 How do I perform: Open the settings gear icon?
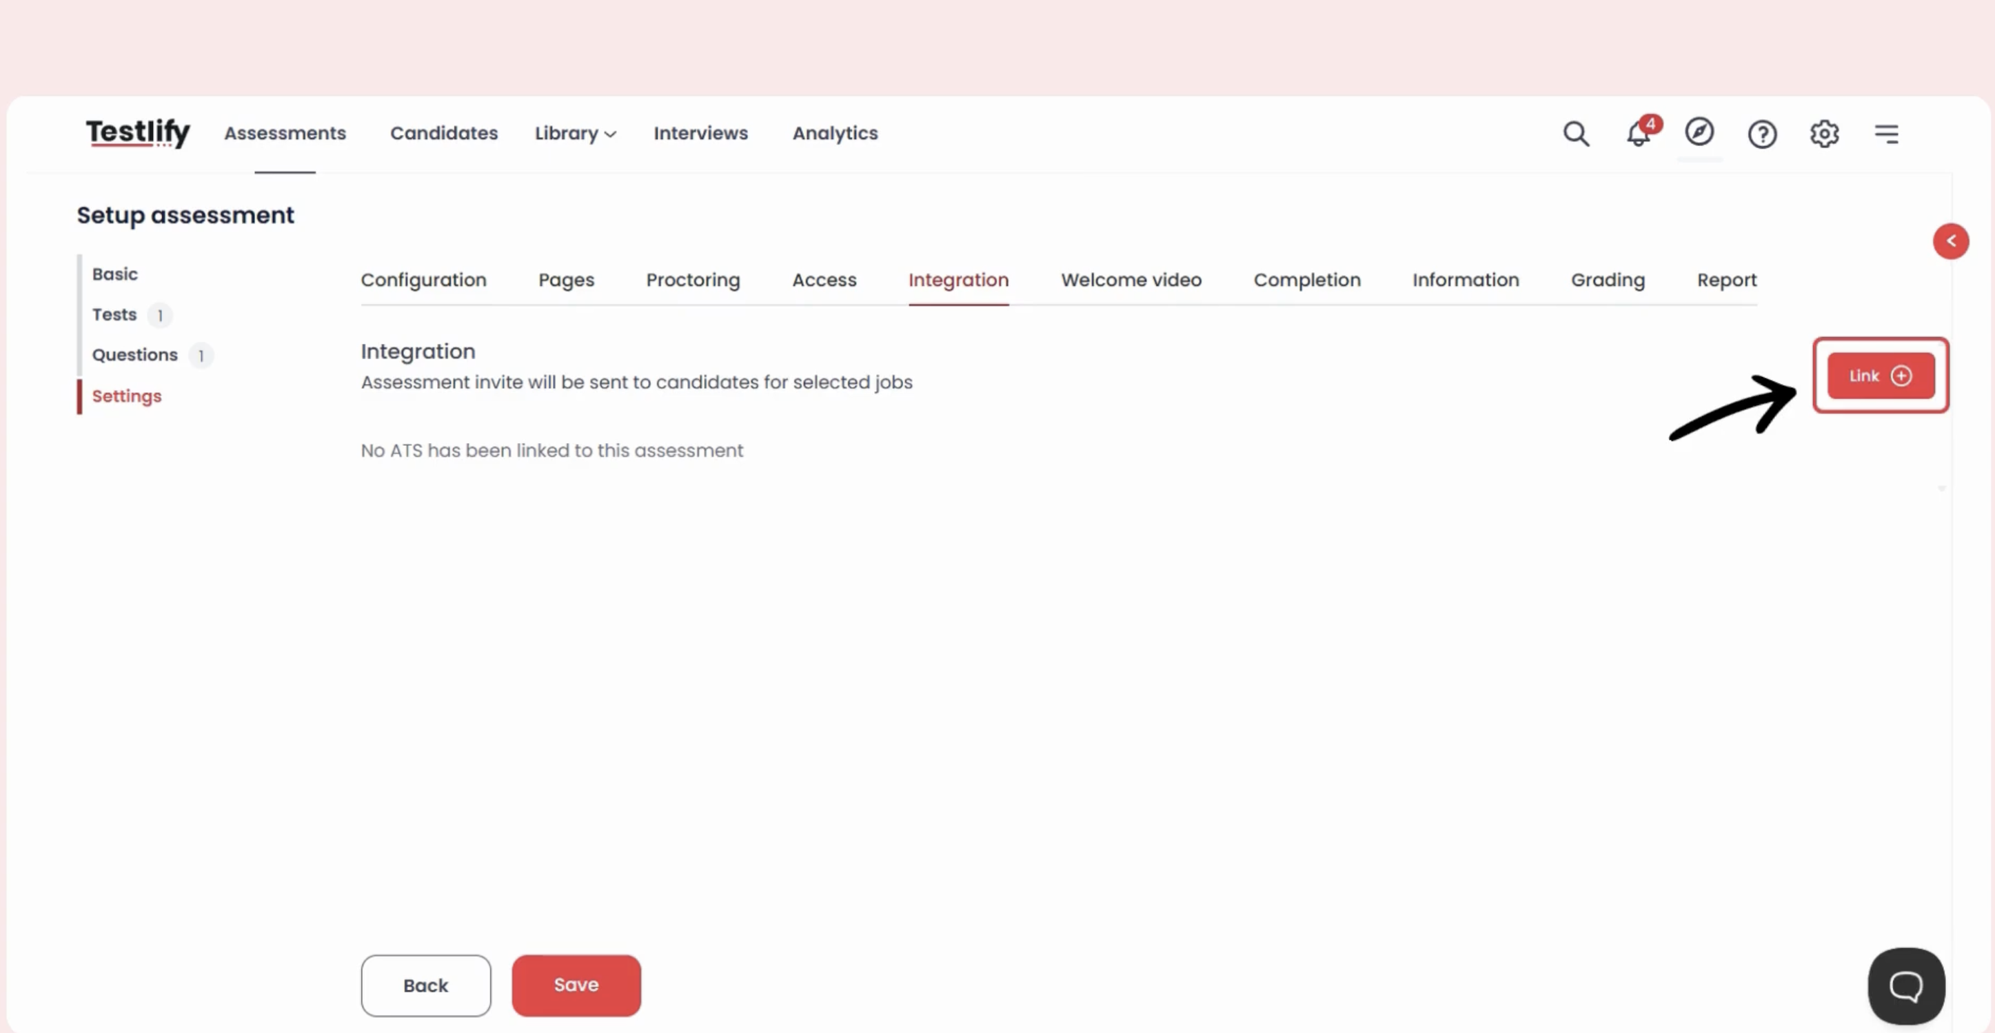click(x=1824, y=134)
